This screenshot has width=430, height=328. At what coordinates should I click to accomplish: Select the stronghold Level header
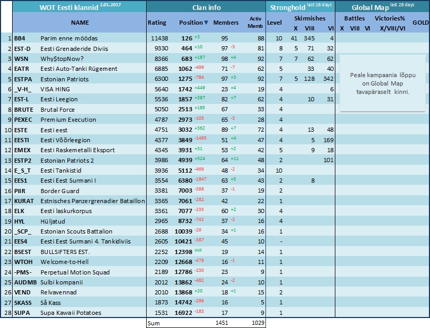click(x=274, y=23)
